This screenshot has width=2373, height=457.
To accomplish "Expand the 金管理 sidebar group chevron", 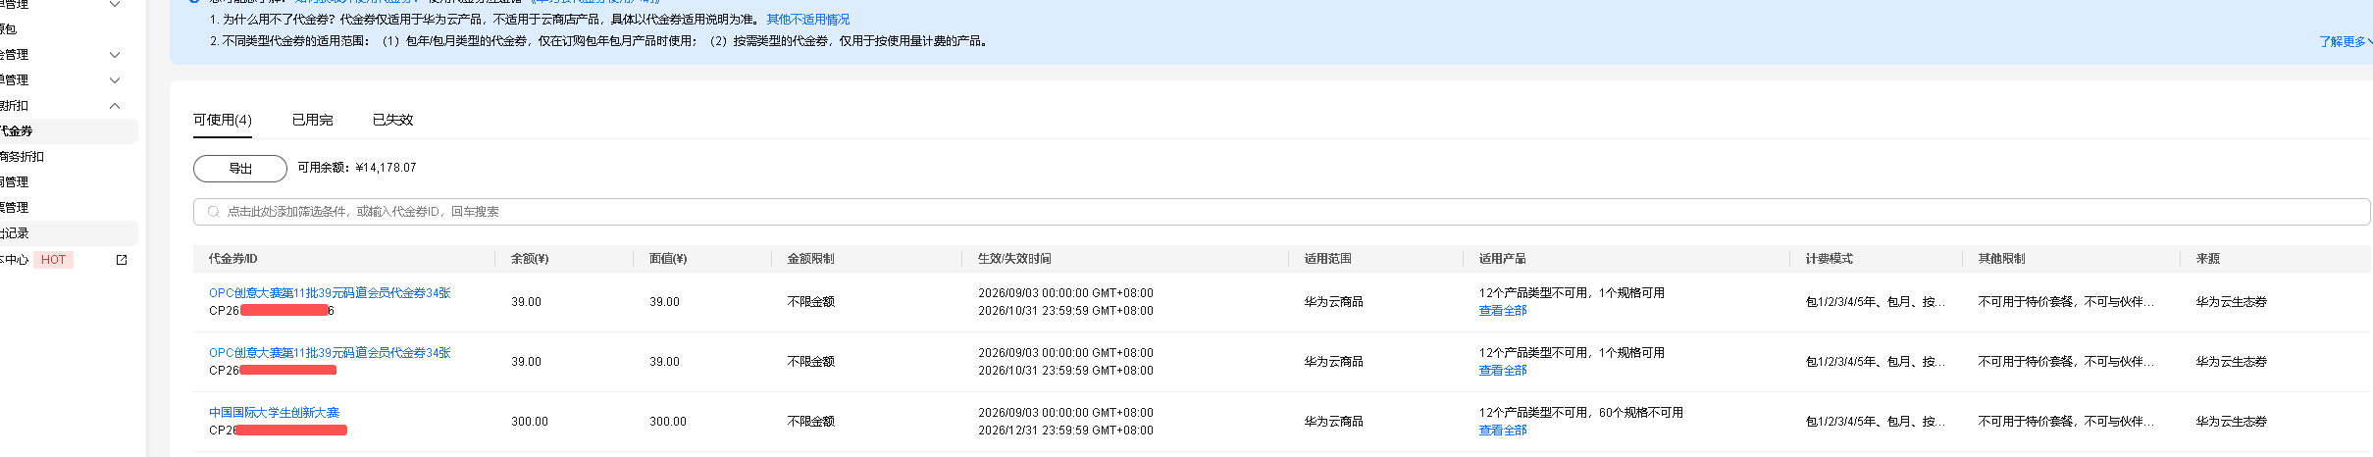I will (115, 55).
